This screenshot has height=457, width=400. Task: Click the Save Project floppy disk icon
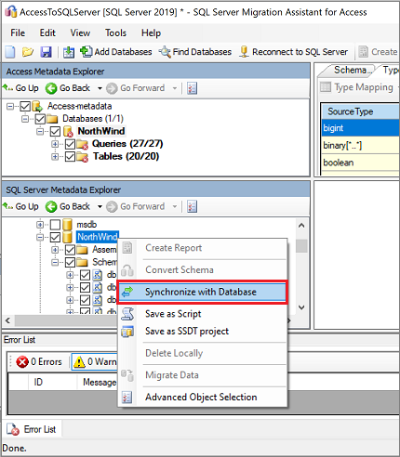pyautogui.click(x=46, y=52)
